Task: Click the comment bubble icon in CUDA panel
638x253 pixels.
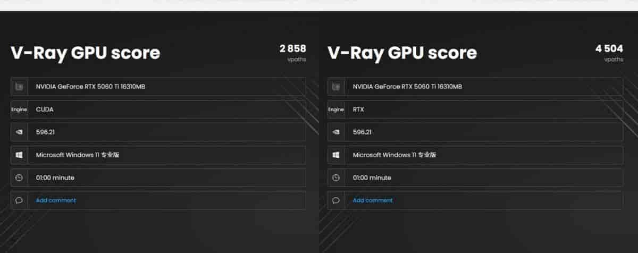Action: (19, 201)
